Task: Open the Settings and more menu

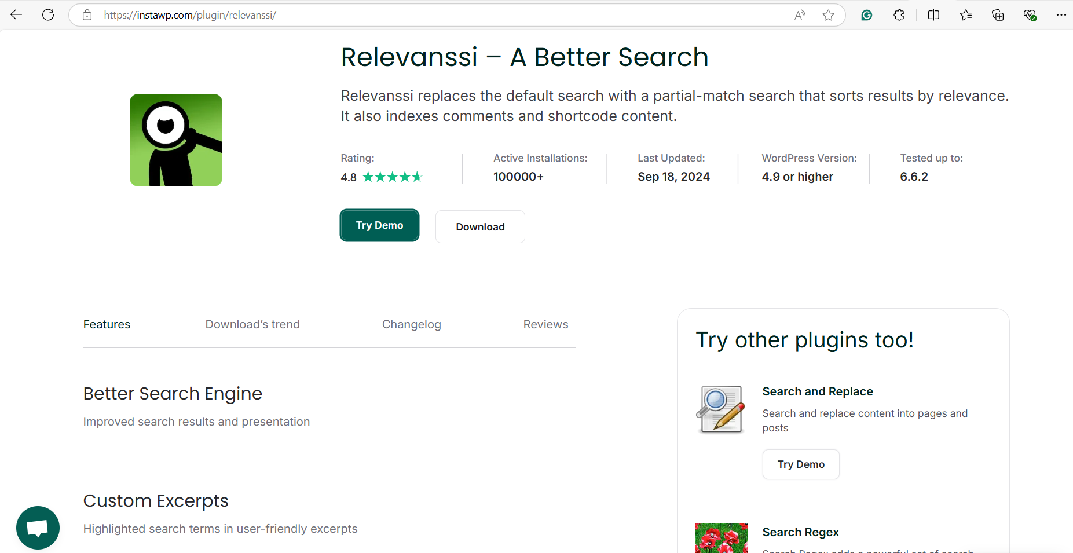Action: [x=1061, y=15]
